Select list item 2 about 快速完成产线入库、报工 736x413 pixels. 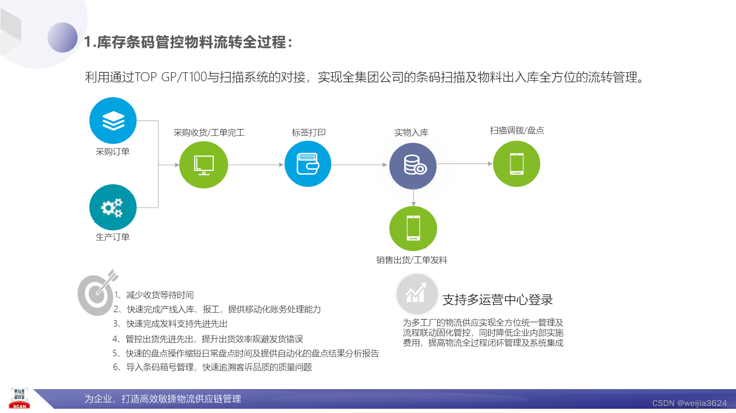click(217, 309)
